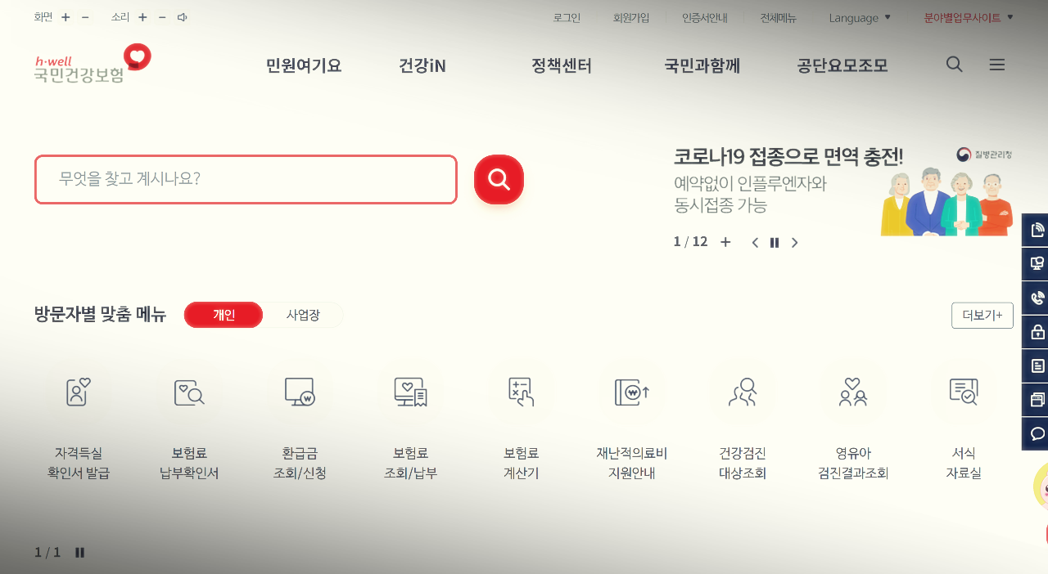Screen dimensions: 1048x574
Task: Select the 민원여기요 menu
Action: click(302, 66)
